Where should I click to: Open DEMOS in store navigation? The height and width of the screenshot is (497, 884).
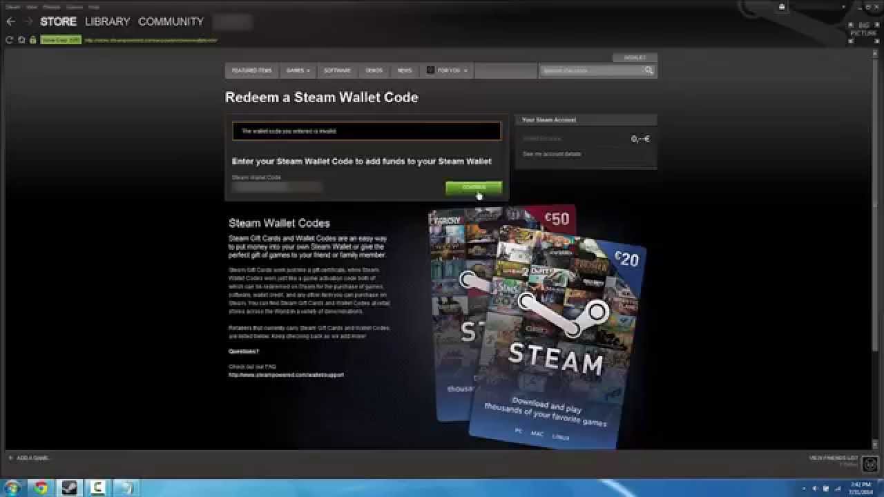[374, 70]
